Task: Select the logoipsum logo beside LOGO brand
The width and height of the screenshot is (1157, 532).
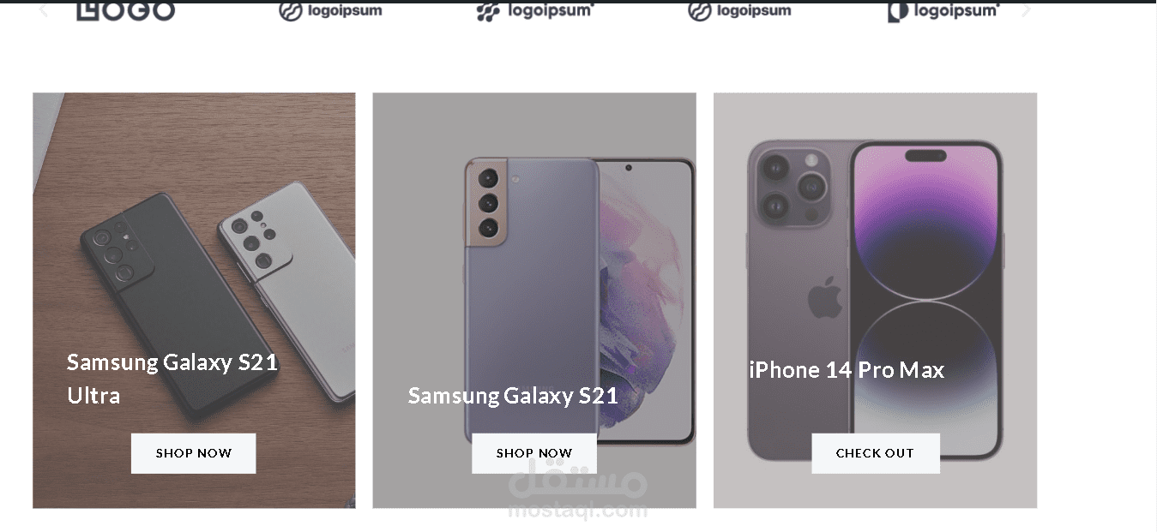Action: 331,11
